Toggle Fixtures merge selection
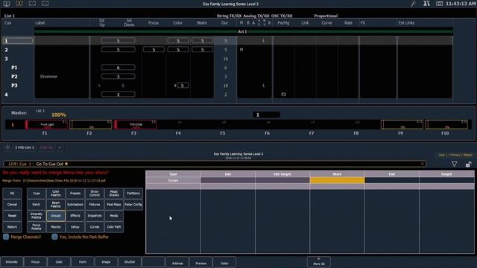Screen dimensions: 477x268 pyautogui.click(x=95, y=205)
